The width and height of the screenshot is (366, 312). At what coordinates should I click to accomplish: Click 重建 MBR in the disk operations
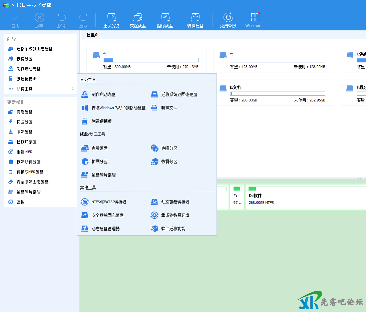(24, 152)
